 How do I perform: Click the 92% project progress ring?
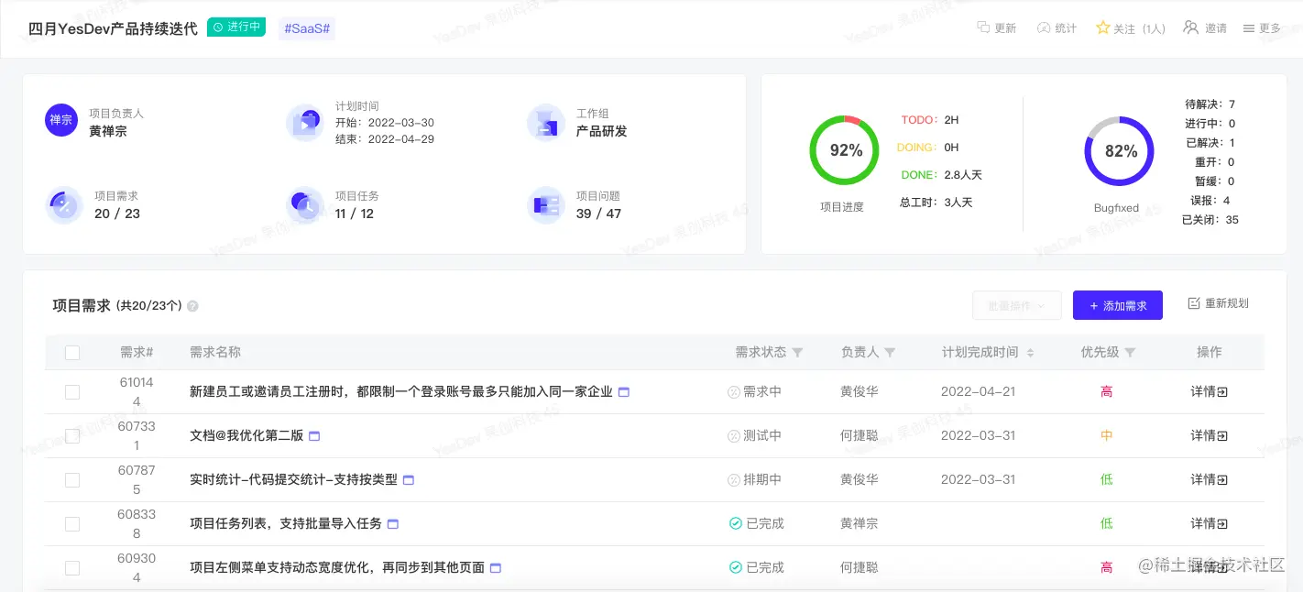point(844,149)
